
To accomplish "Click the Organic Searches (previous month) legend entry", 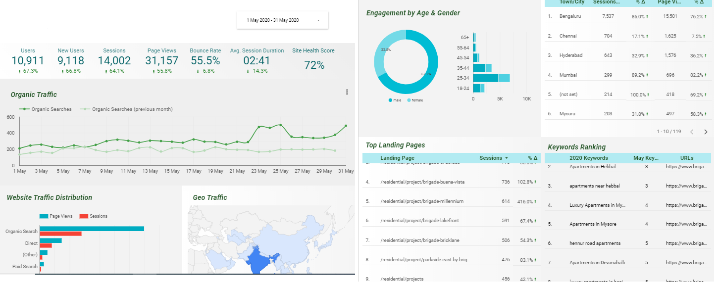I will tap(126, 109).
